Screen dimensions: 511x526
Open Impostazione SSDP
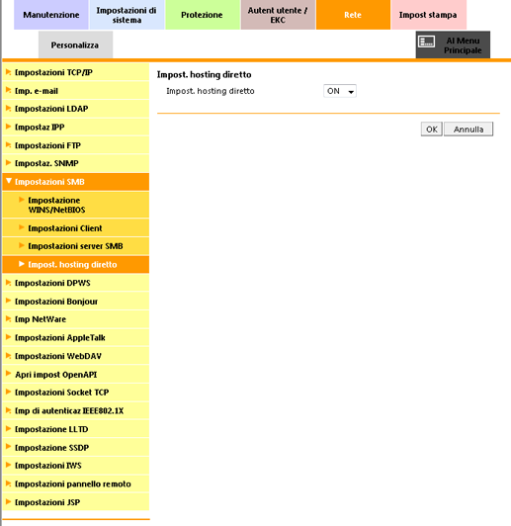click(x=76, y=447)
